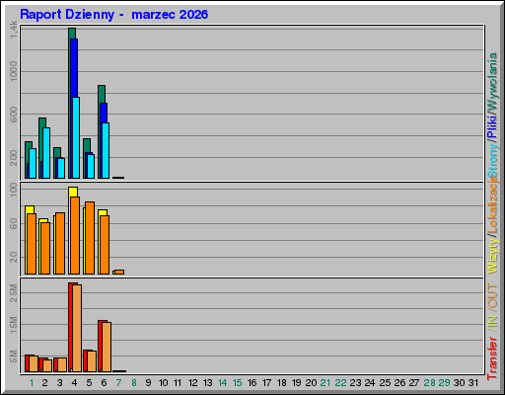Click the '15M' y-axis value

point(13,325)
